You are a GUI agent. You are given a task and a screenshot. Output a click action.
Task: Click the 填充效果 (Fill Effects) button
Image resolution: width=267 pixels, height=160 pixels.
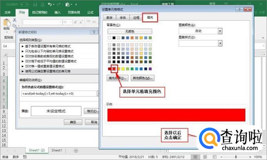click(117, 78)
